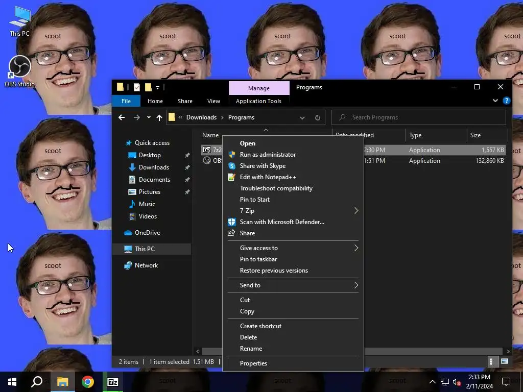Choose Scan with Microsoft Defender
The image size is (523, 392).
pos(293,222)
